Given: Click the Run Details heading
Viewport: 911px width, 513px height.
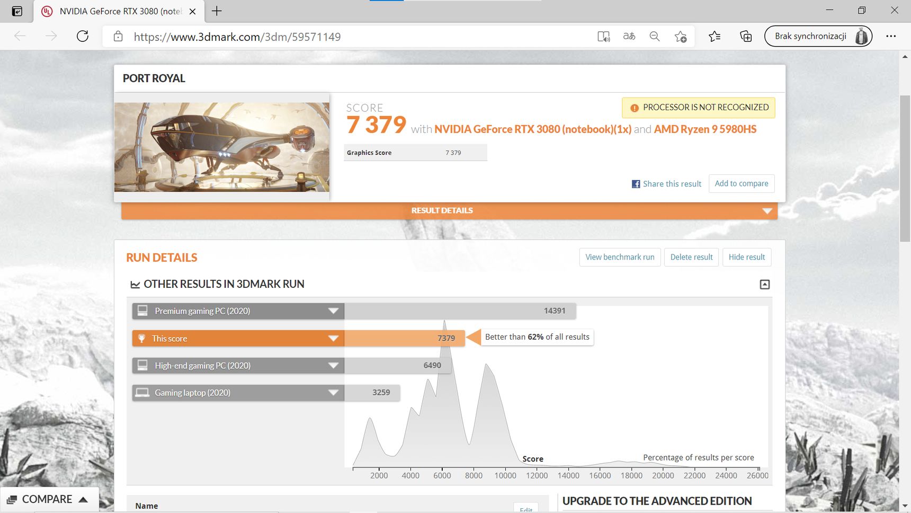Looking at the screenshot, I should 162,258.
